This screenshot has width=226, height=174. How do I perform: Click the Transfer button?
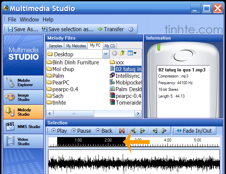point(111,29)
